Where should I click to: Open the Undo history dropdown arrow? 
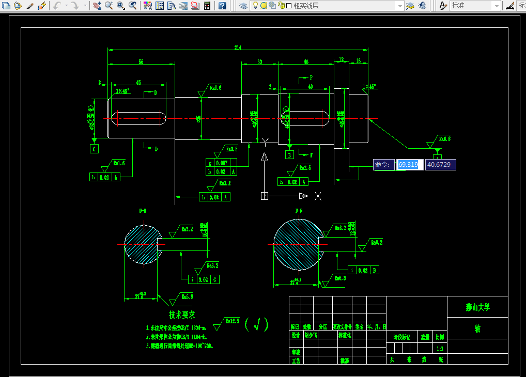tap(67, 5)
